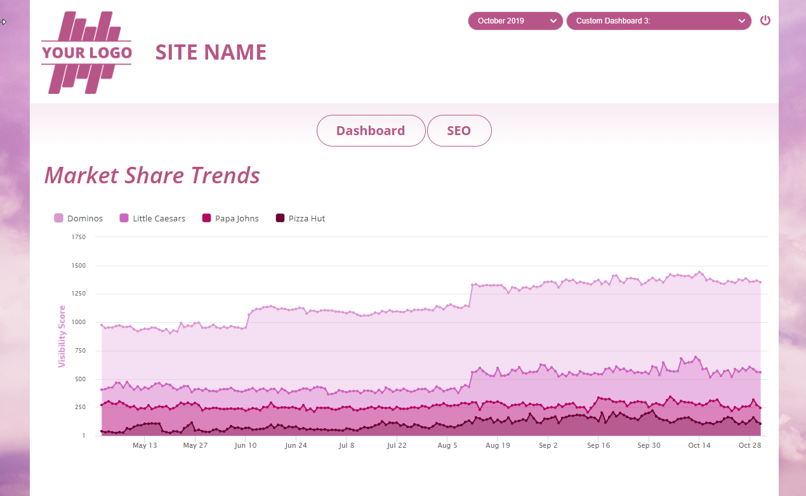Click the Visibility Score axis title

tap(62, 336)
